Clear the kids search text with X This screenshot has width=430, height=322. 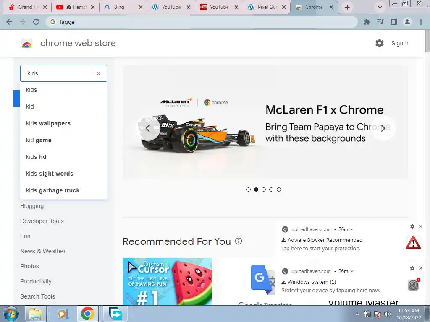(98, 73)
